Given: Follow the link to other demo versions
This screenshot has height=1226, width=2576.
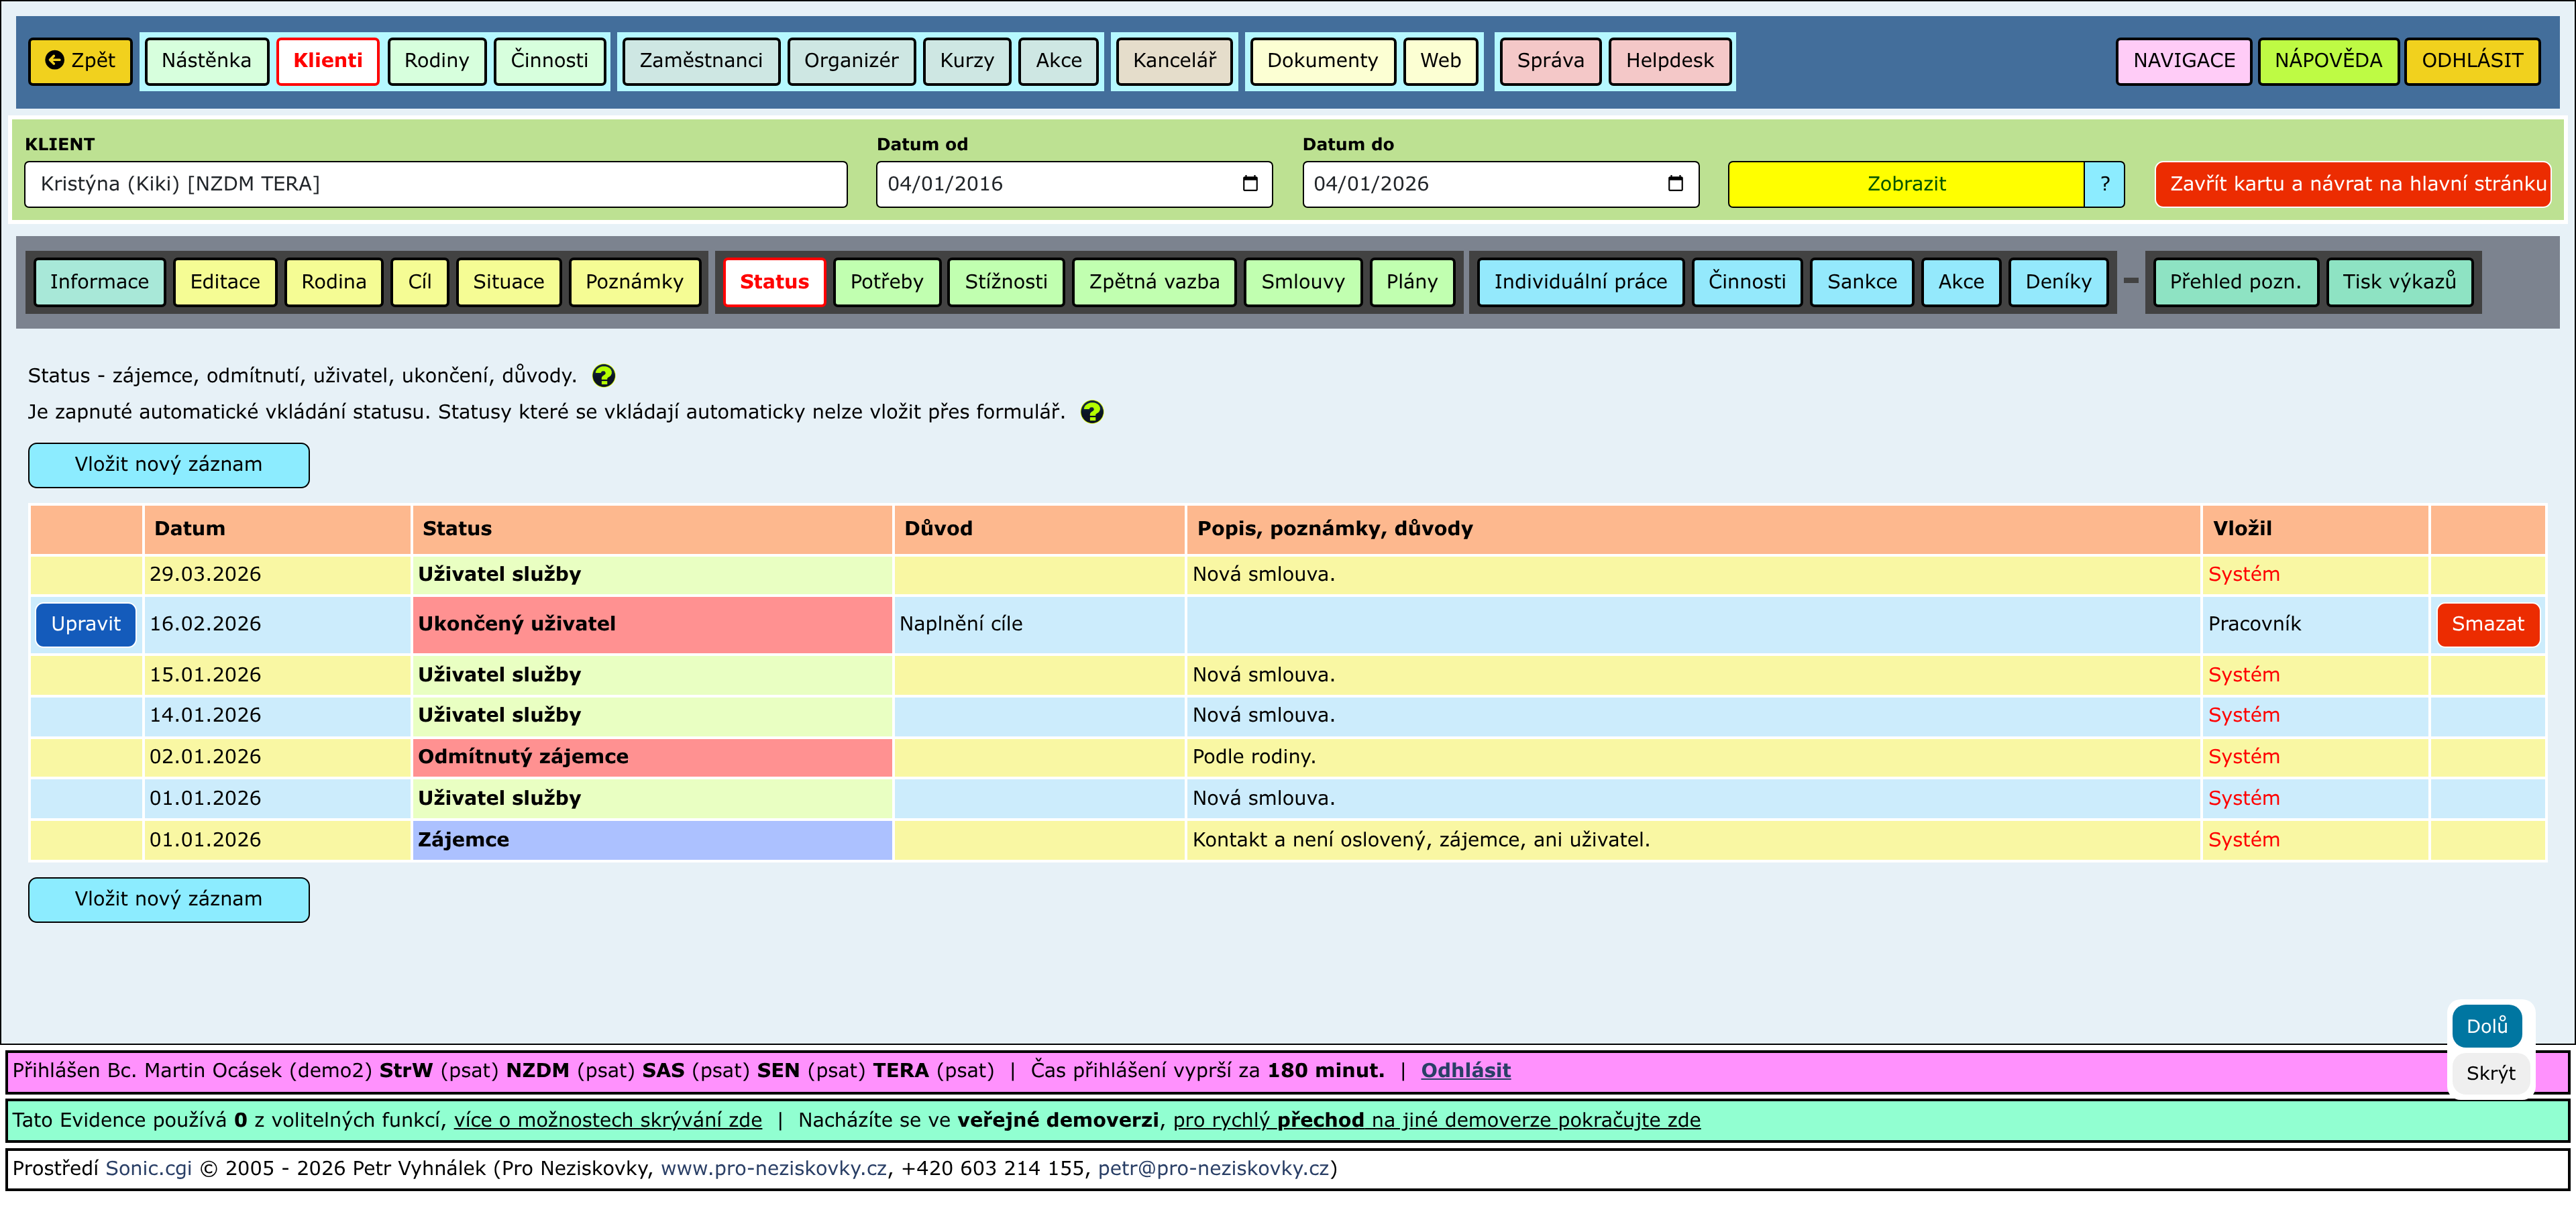Looking at the screenshot, I should pos(1437,1121).
